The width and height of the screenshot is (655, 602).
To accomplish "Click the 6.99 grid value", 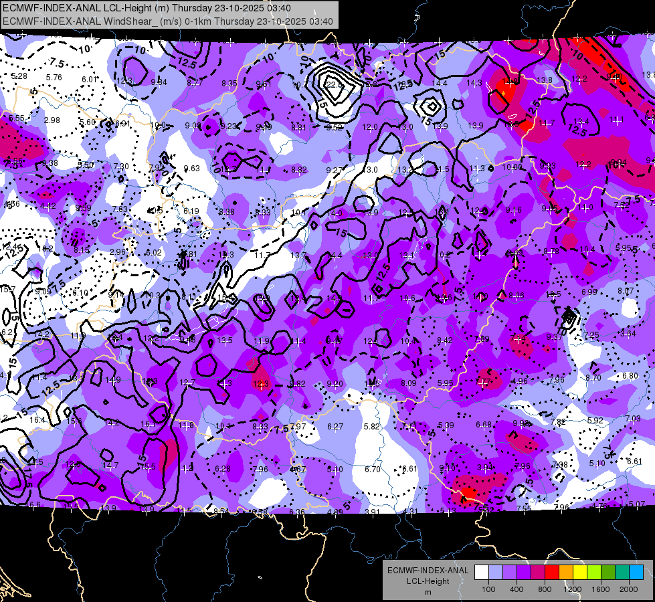I will [589, 292].
